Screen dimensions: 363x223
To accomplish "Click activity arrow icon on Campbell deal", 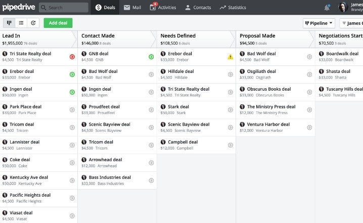I will 231,145.
